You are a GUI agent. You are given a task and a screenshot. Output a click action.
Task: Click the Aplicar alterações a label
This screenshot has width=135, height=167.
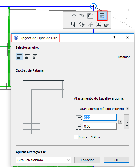coord(30,152)
